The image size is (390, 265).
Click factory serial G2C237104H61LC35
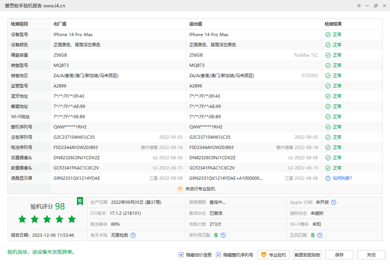coord(74,137)
